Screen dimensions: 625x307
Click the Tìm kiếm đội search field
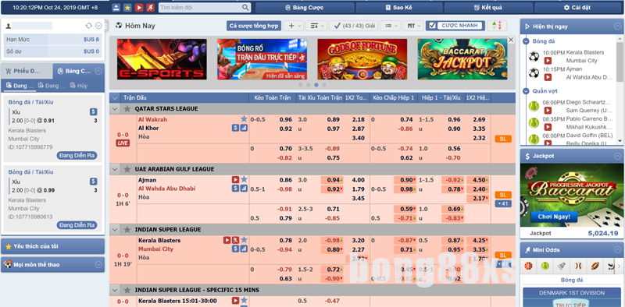(x=205, y=8)
